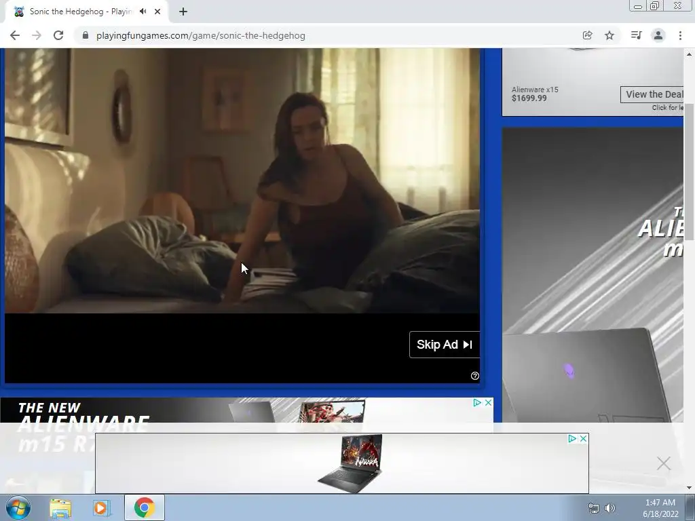Click the Alienware m15 R7 banner
The width and height of the screenshot is (695, 521).
click(246, 410)
